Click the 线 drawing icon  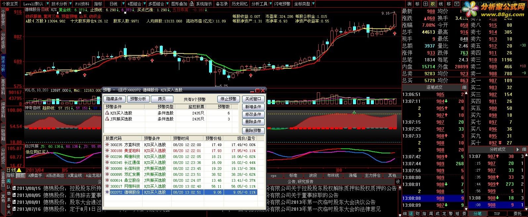click(441, 4)
